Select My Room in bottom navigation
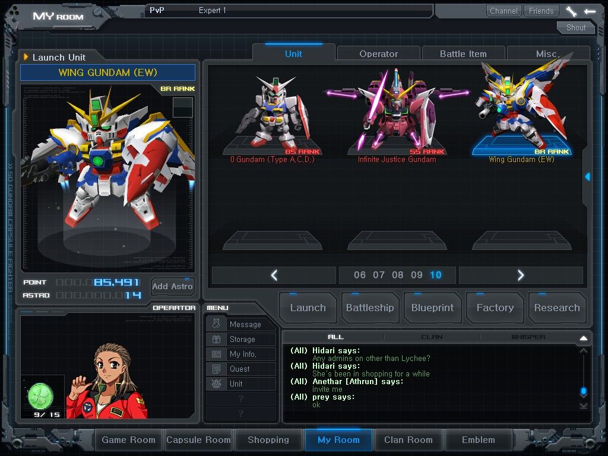The width and height of the screenshot is (608, 456). coord(338,440)
